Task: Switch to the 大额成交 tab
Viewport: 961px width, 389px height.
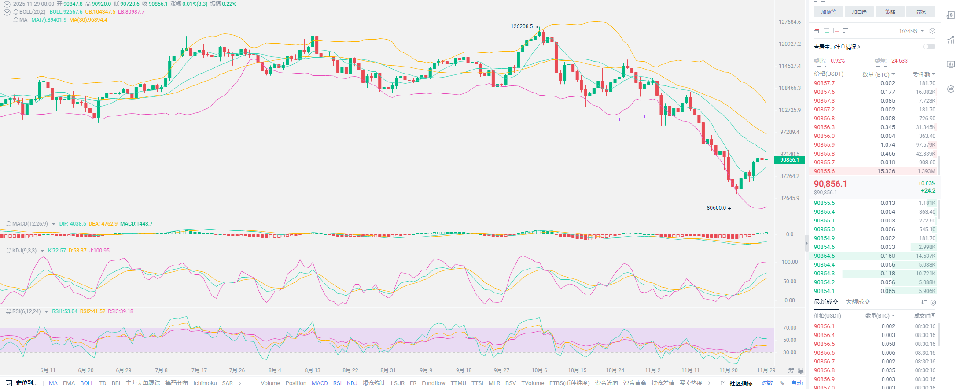Action: point(858,302)
